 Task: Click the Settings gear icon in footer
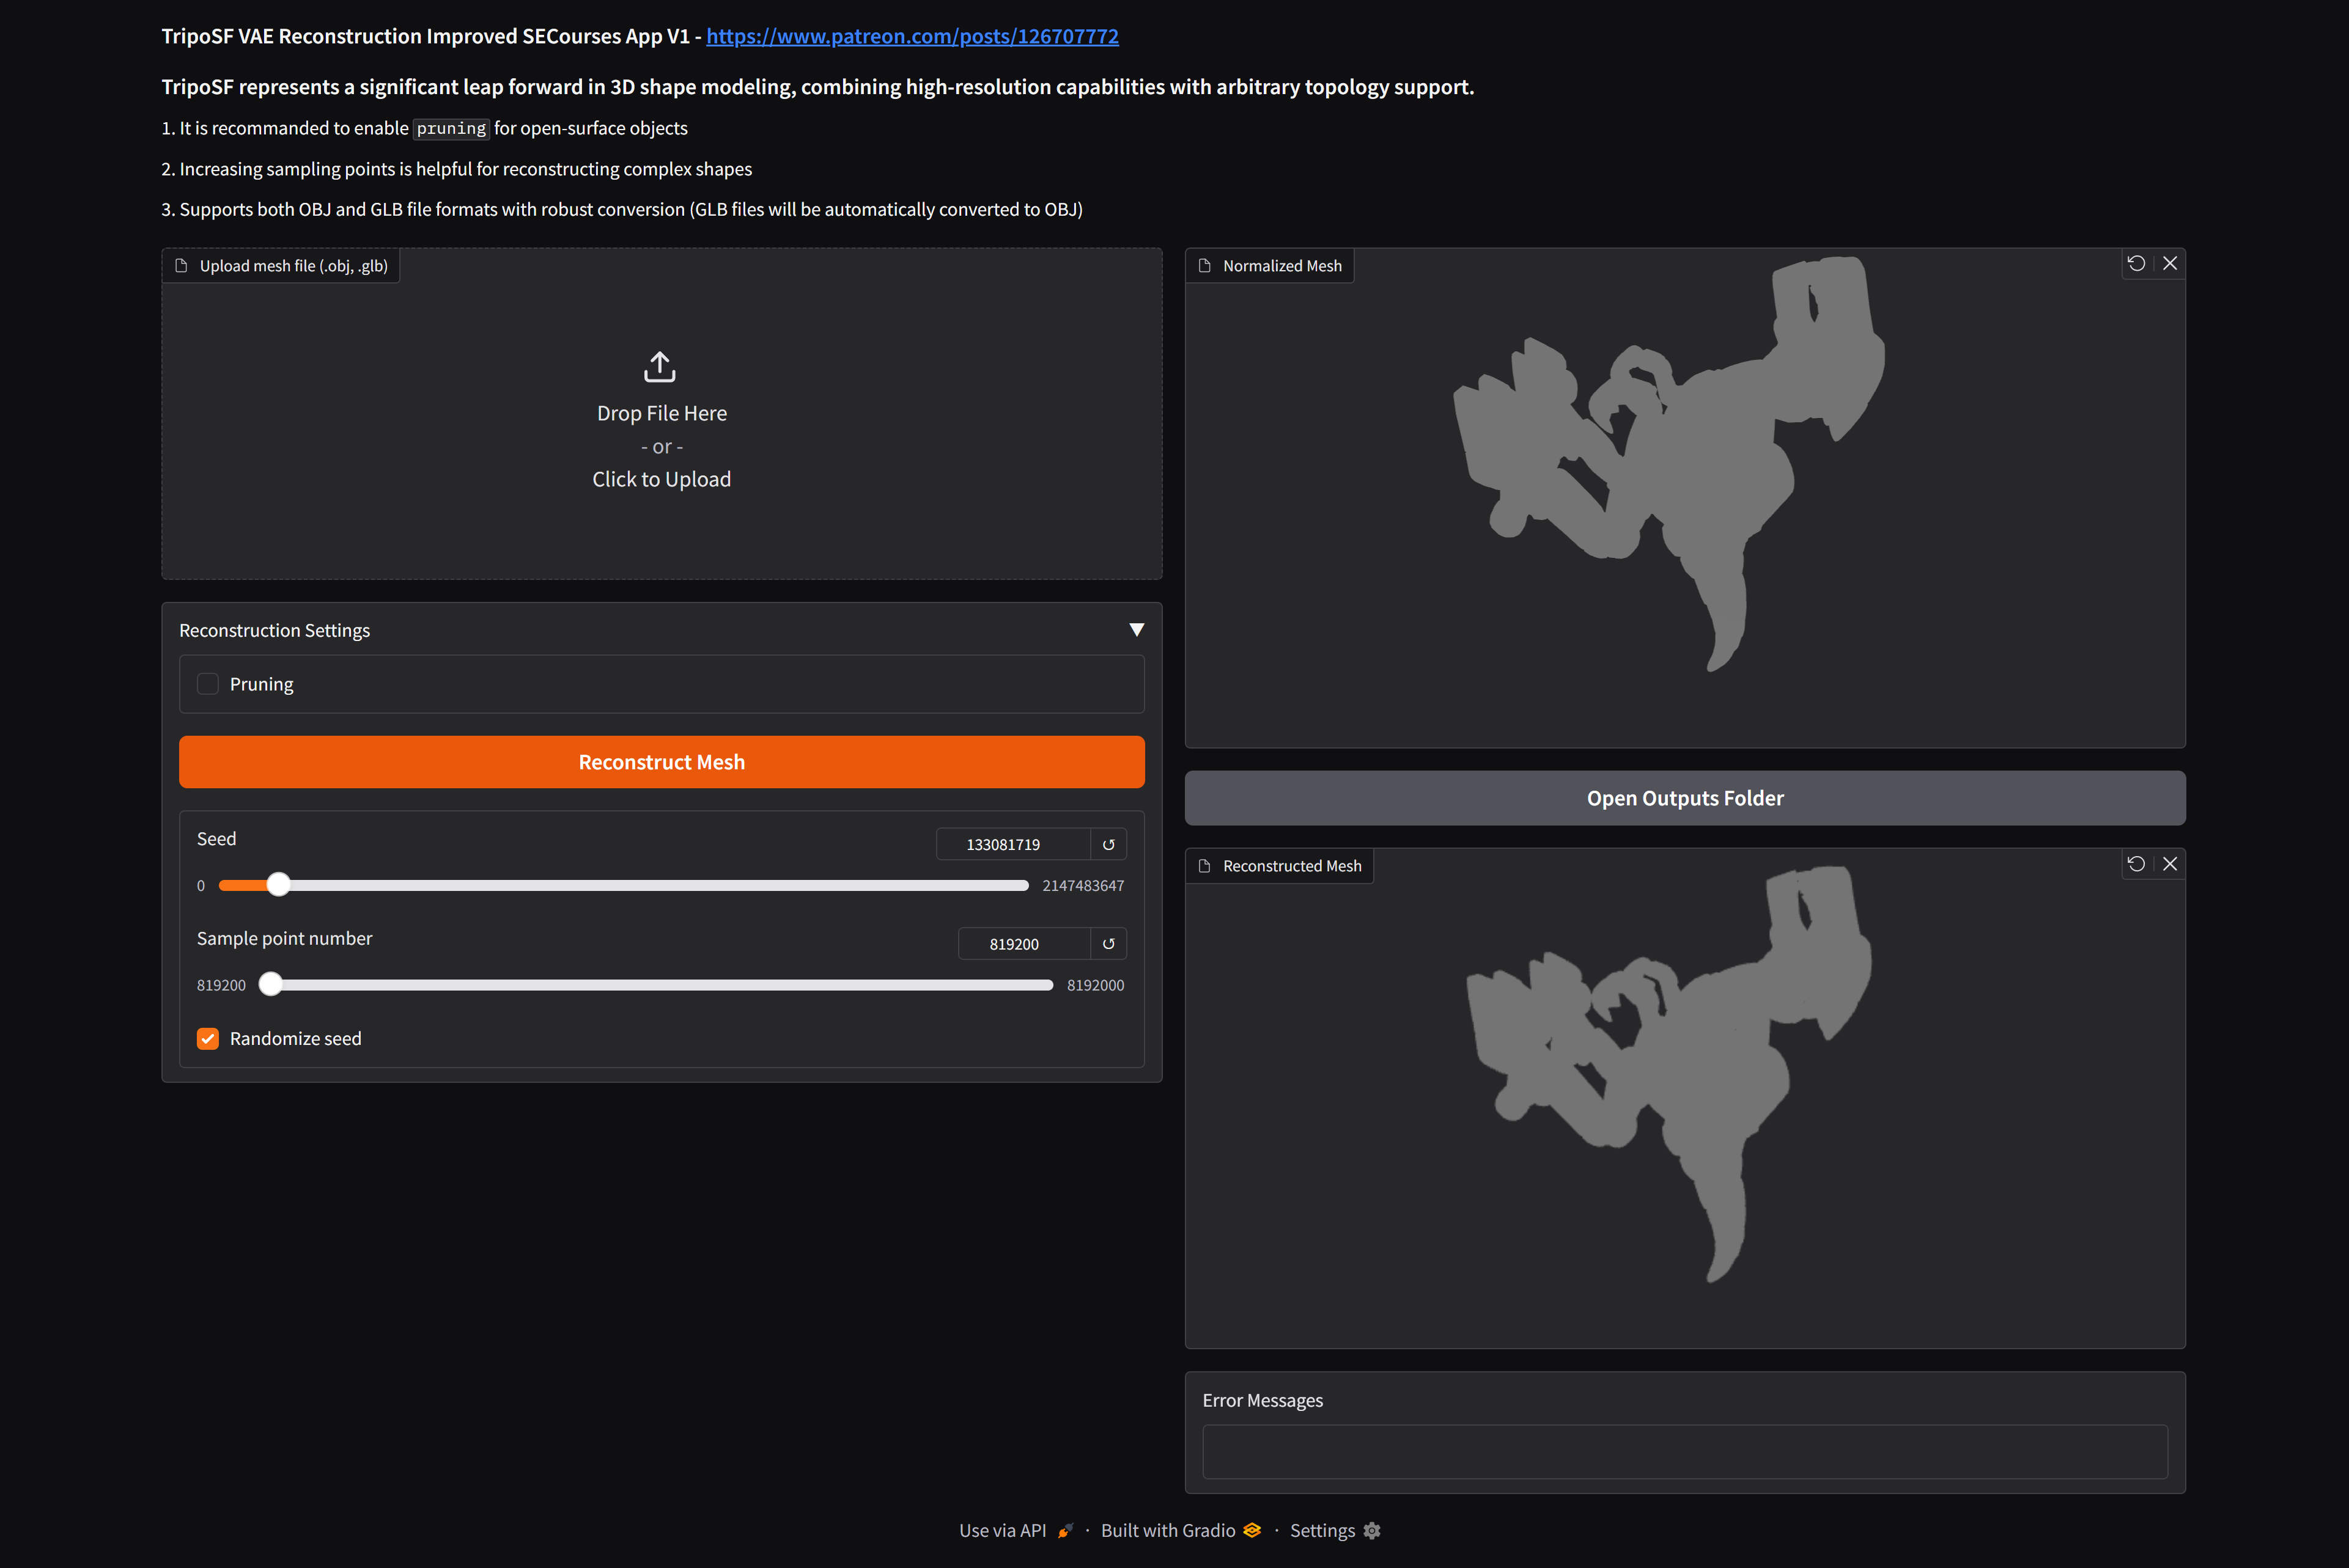(1371, 1530)
